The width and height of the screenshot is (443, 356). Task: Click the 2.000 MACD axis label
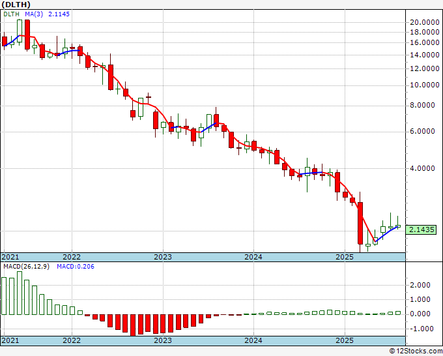click(422, 285)
